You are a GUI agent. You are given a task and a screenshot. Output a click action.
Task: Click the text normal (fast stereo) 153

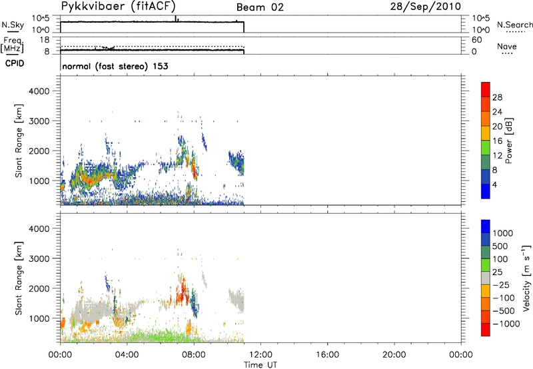pyautogui.click(x=115, y=66)
